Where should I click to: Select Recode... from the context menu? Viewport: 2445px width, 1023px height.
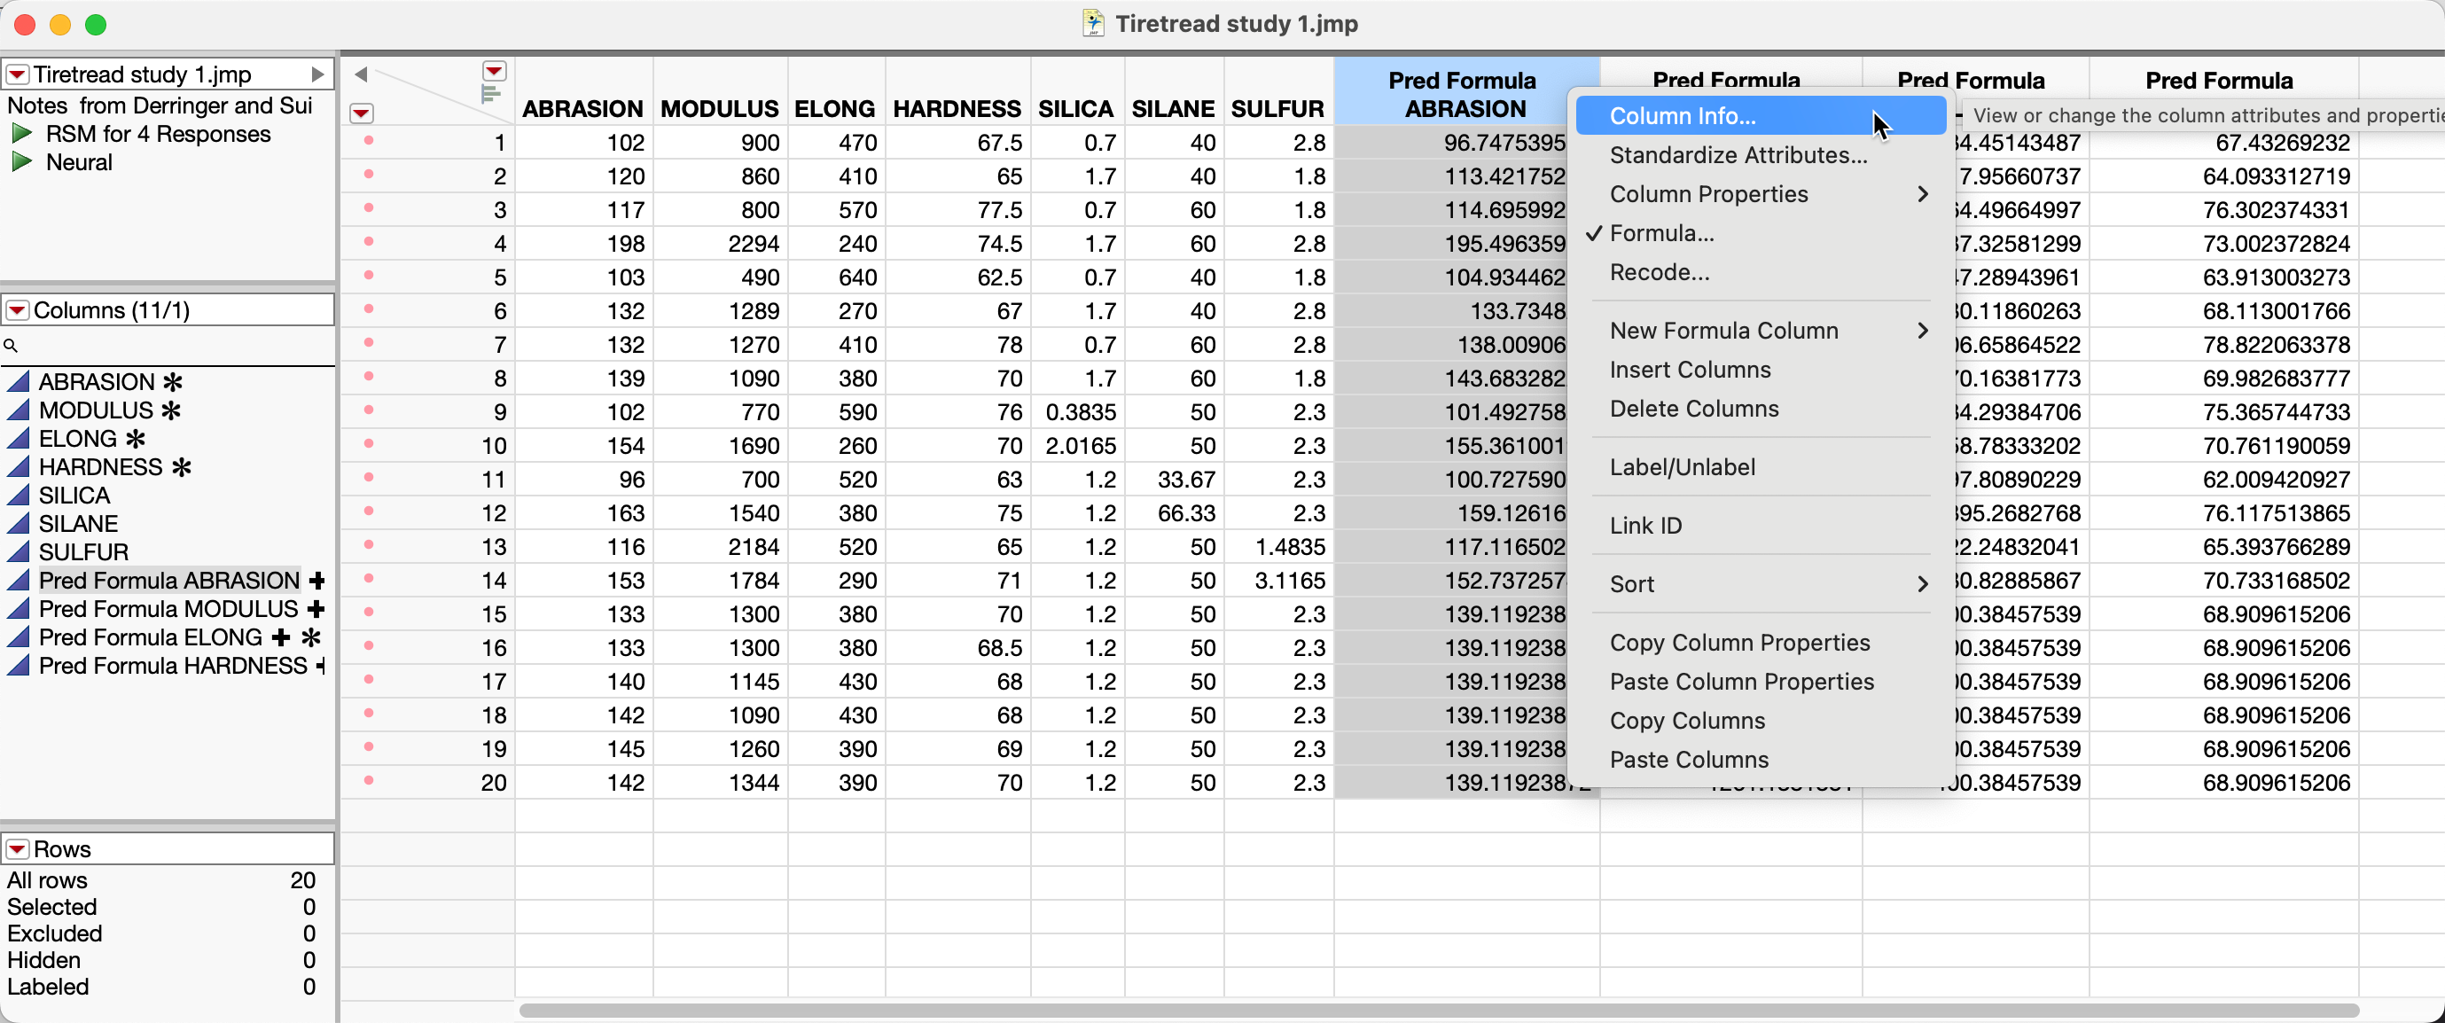click(1760, 272)
